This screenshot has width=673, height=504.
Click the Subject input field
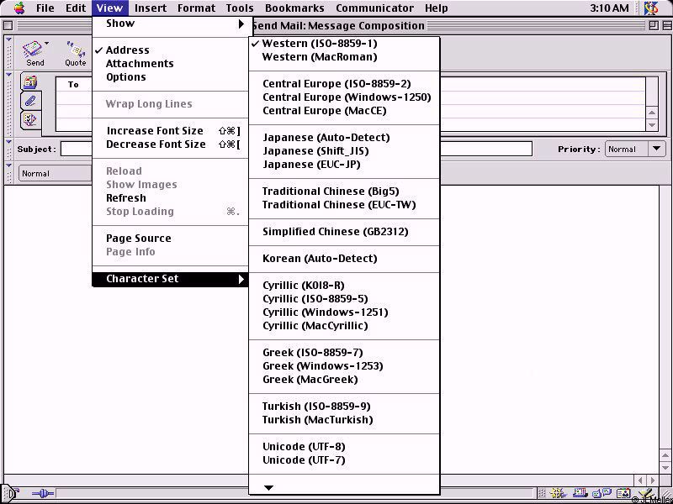click(296, 150)
